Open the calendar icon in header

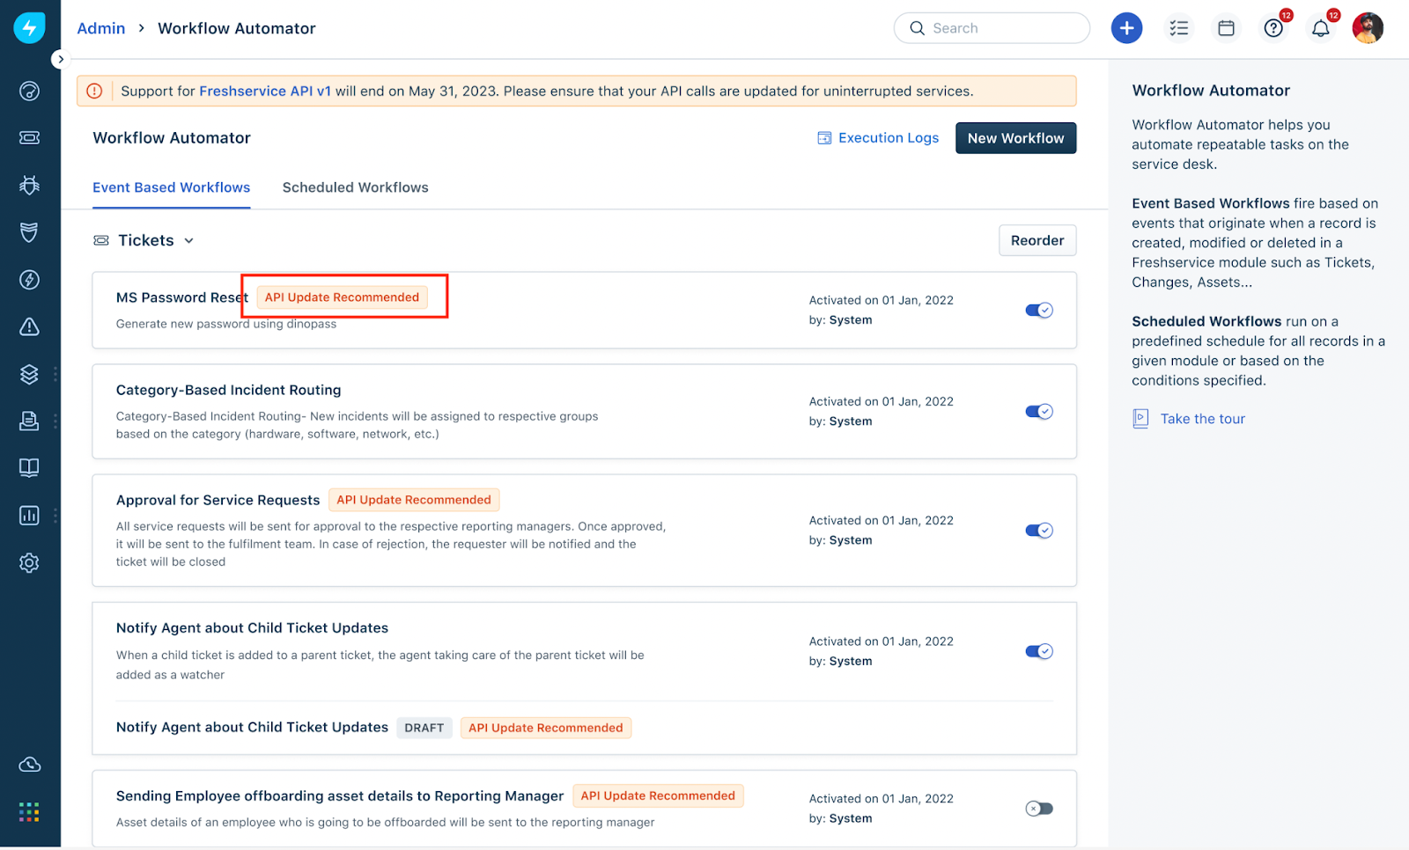(1226, 28)
